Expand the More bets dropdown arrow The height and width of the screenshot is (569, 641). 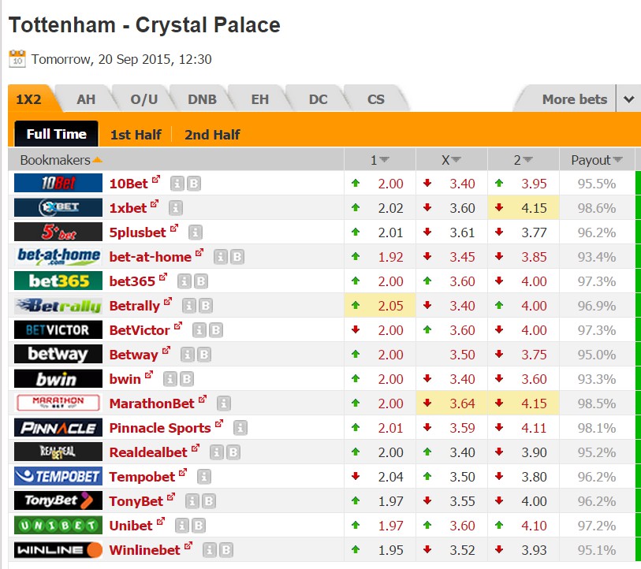pos(629,99)
